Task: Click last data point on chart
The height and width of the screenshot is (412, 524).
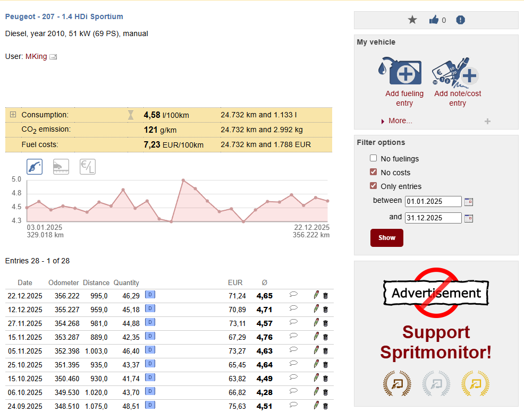Action: coord(327,201)
